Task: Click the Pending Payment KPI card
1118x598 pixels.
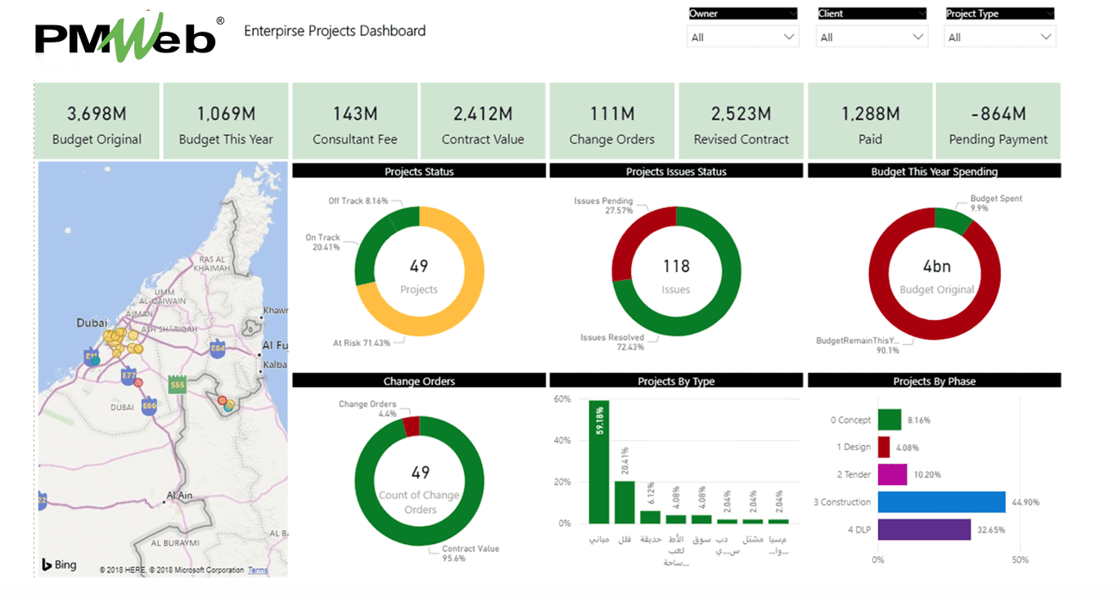Action: point(998,121)
